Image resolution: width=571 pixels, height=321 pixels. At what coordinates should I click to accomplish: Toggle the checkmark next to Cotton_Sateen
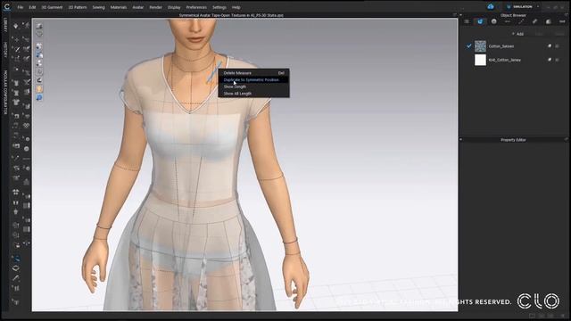pyautogui.click(x=469, y=46)
